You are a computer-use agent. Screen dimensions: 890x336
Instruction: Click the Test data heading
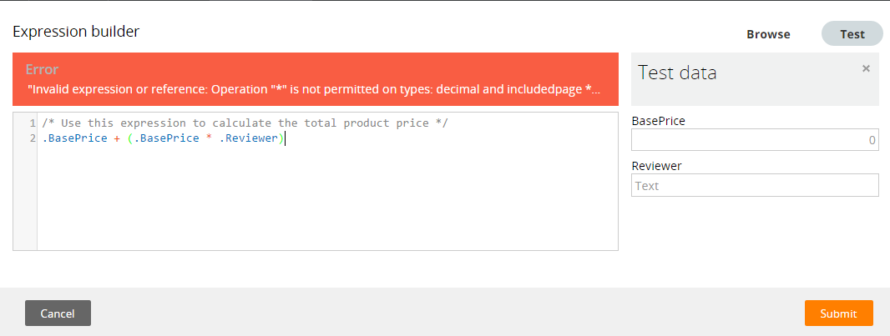tap(677, 73)
